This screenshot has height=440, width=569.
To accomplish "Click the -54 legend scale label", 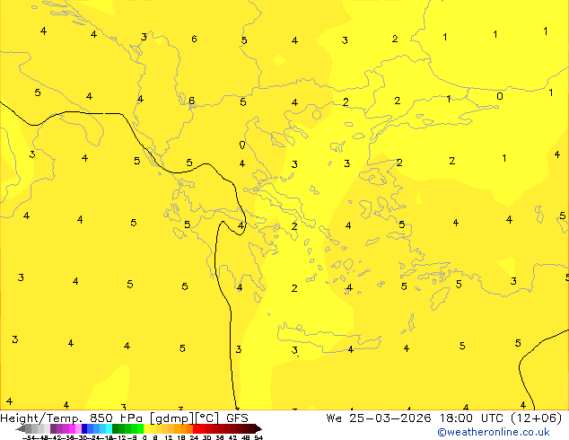I will pos(29,438).
